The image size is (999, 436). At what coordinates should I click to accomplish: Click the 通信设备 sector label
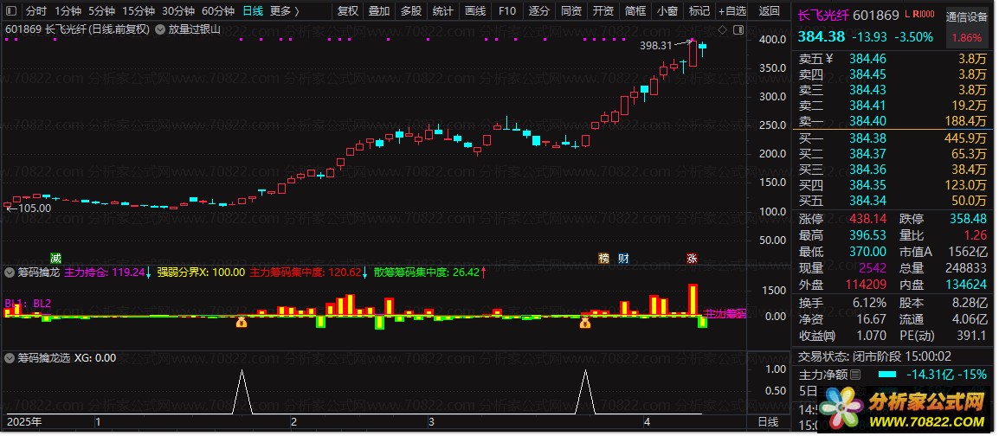[x=966, y=16]
